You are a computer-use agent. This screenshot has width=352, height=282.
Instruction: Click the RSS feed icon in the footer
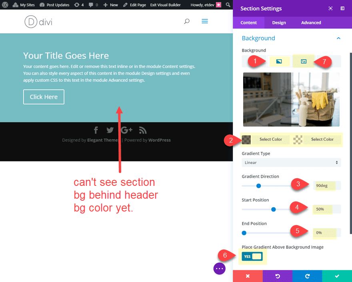142,130
